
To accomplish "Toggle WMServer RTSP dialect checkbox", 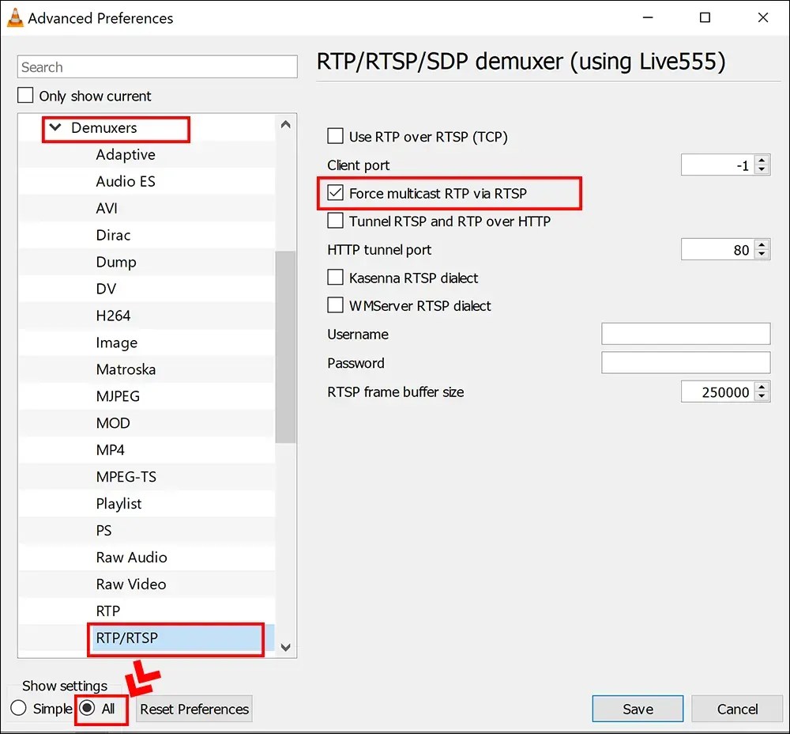I will tap(335, 305).
